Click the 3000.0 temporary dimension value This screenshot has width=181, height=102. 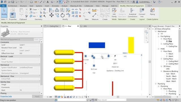[x=125, y=53]
